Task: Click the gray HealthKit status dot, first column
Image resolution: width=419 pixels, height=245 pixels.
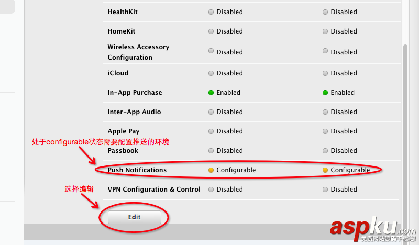Action: pos(211,12)
